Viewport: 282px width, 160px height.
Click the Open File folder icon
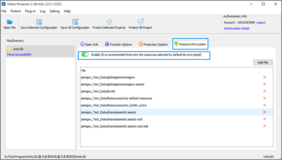[9, 22]
